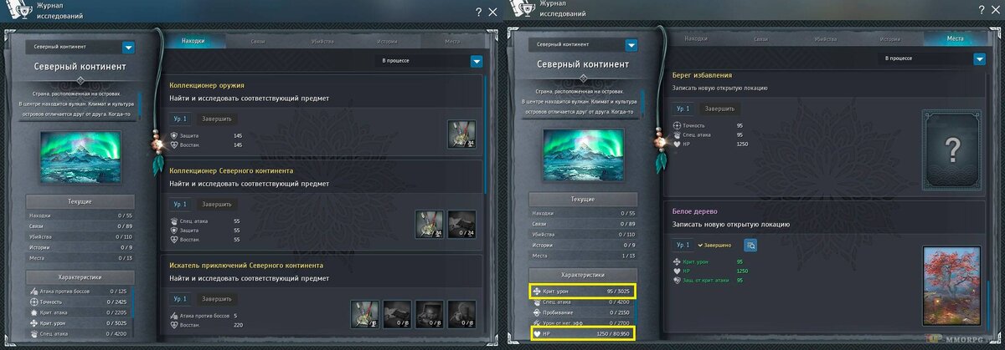Click the Ур. 1 level box of Белое дерево
This screenshot has height=350, width=1005.
[x=683, y=245]
